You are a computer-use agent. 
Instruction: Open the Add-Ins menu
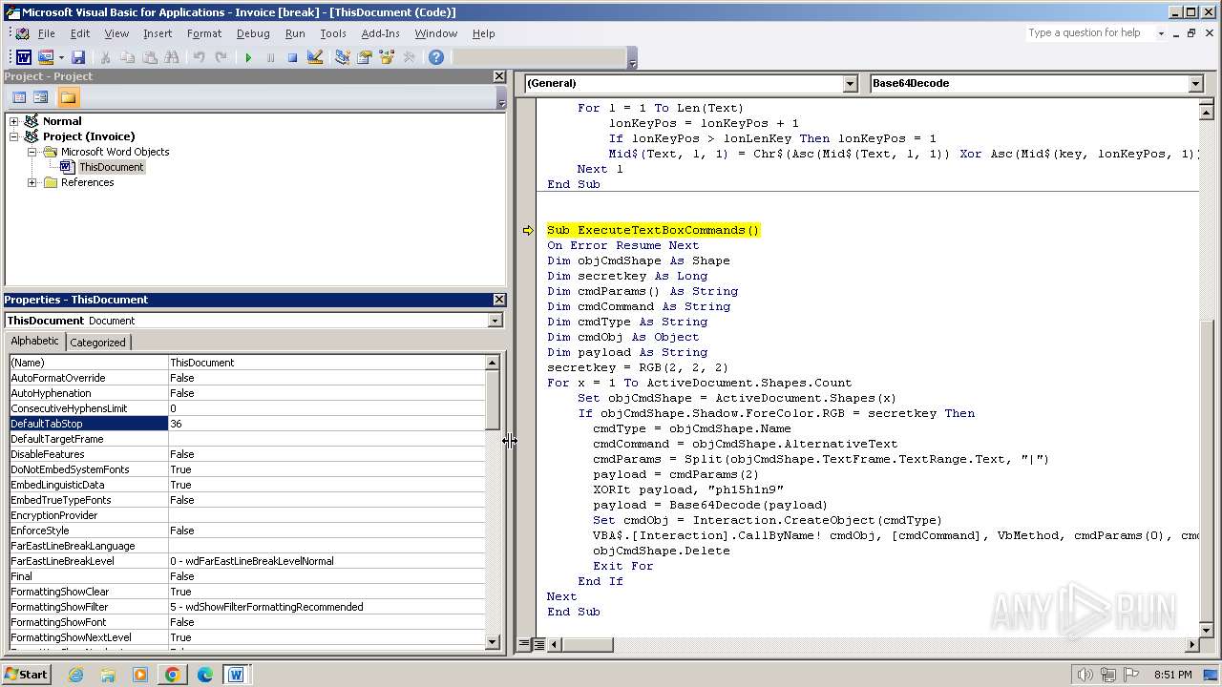(x=380, y=33)
